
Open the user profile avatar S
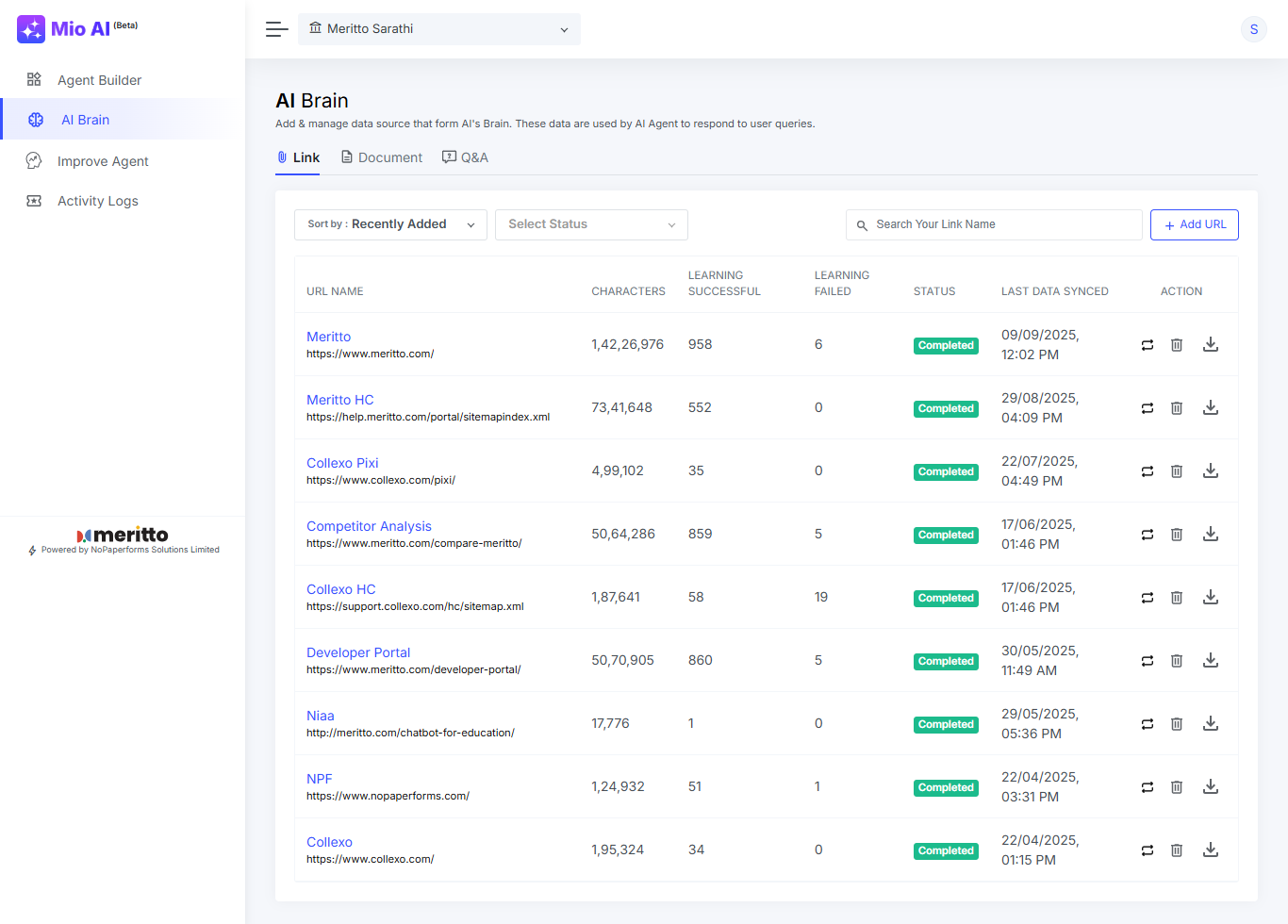click(x=1253, y=29)
